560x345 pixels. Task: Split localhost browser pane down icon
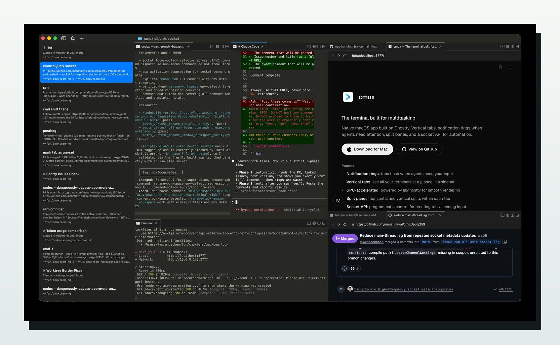517,47
